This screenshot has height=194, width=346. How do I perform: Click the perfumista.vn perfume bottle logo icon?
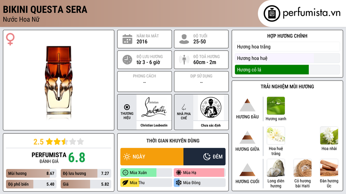coord(272,13)
